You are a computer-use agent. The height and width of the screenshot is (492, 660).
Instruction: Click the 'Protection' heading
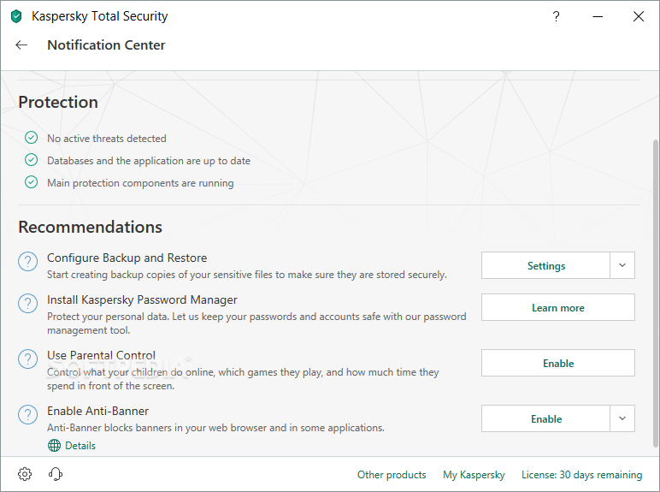coord(58,103)
